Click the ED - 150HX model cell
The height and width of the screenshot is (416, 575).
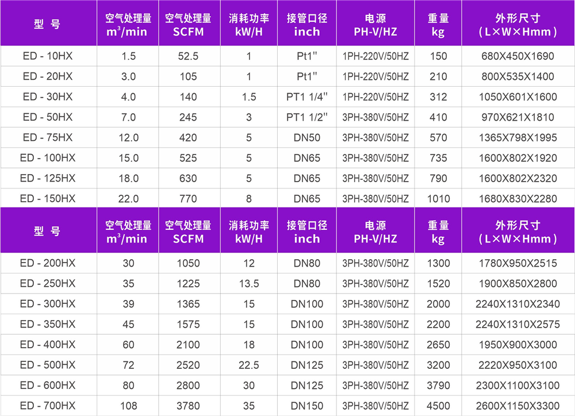pos(48,199)
